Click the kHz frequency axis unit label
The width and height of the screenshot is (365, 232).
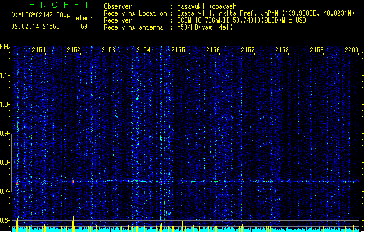click(5, 47)
